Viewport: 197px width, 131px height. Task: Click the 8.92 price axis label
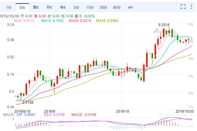click(11, 57)
